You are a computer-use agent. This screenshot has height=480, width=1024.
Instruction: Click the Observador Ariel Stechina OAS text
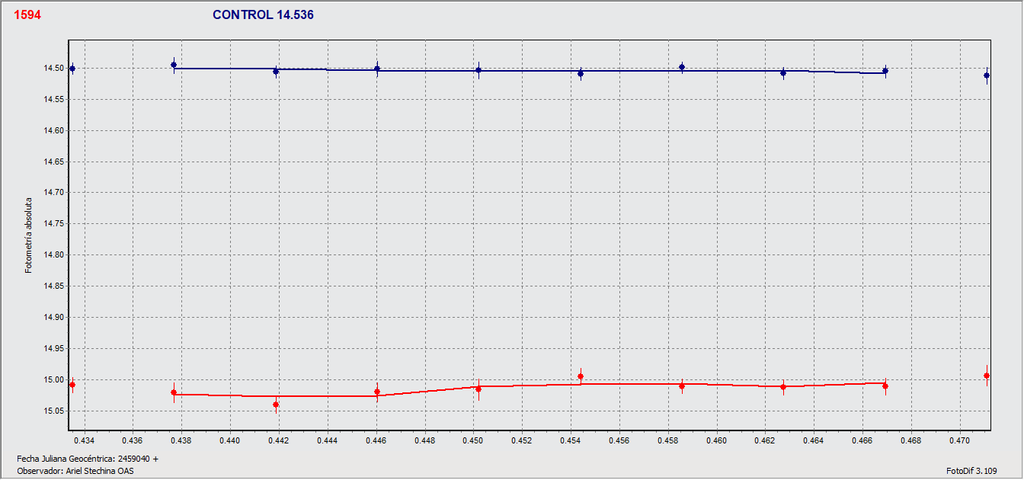(75, 471)
